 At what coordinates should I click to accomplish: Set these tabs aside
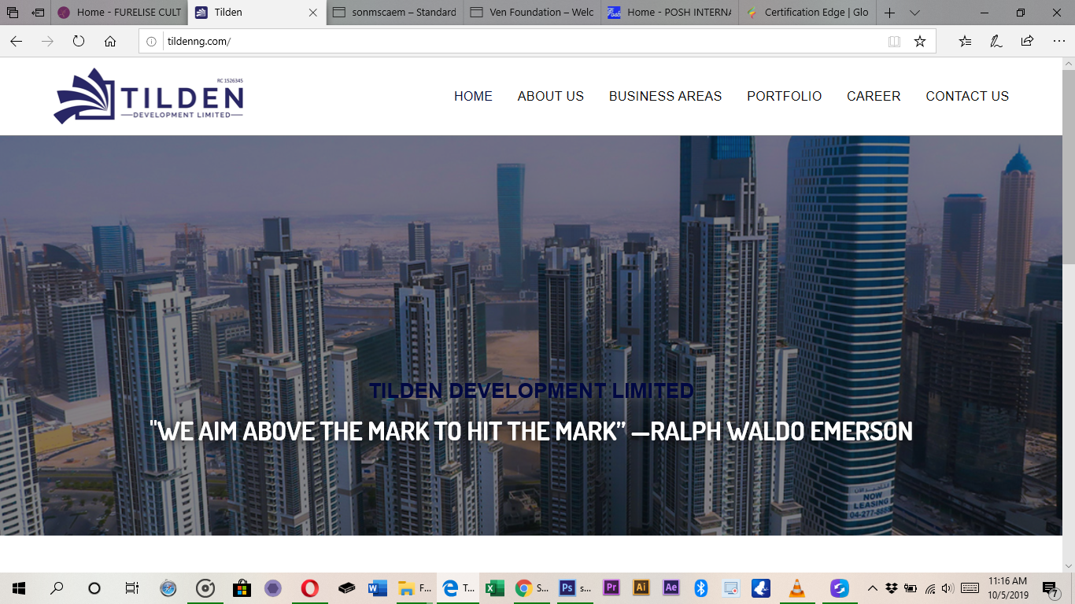tap(38, 13)
